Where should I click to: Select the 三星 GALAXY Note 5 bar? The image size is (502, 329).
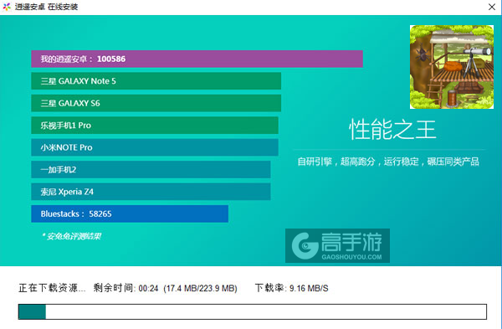click(x=156, y=81)
